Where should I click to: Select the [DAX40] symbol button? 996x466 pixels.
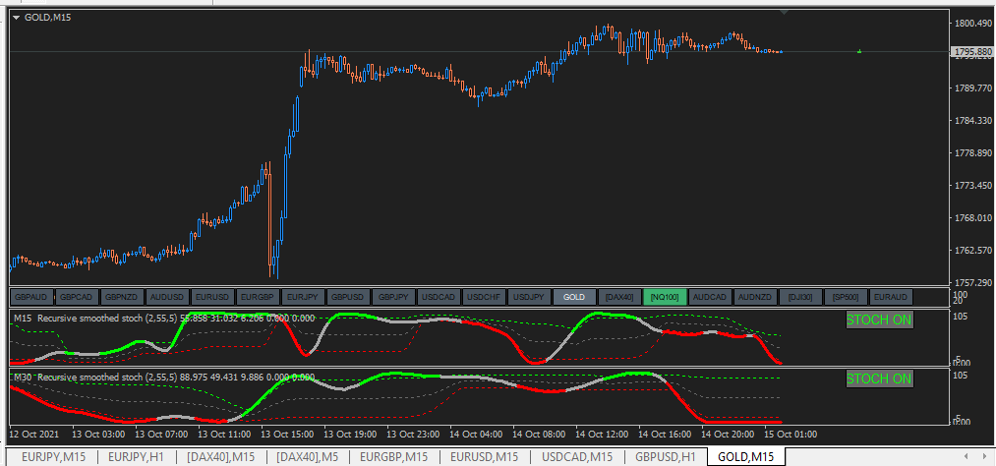pos(619,297)
